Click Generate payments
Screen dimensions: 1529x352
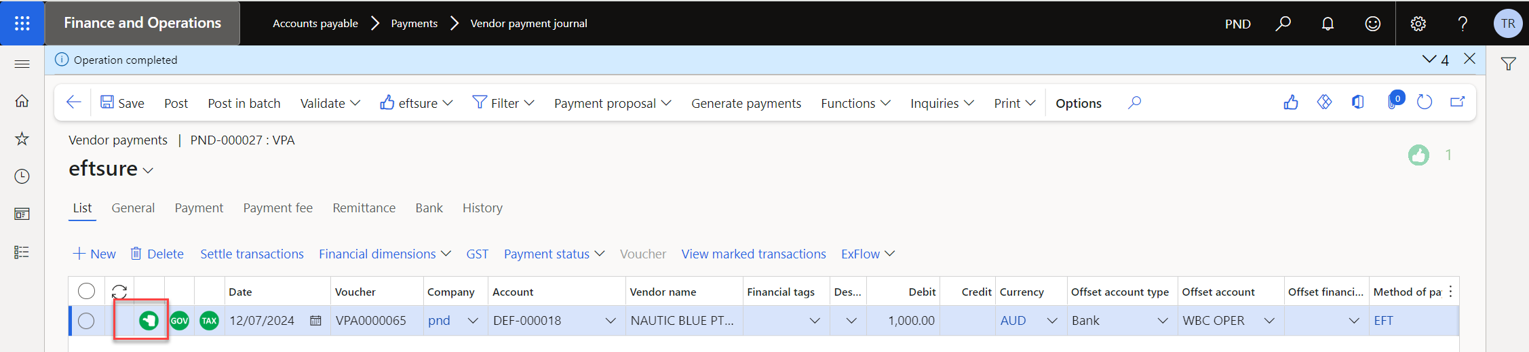pos(746,103)
